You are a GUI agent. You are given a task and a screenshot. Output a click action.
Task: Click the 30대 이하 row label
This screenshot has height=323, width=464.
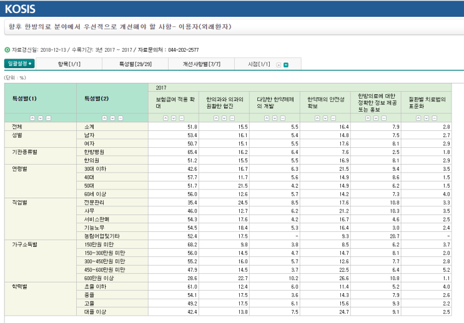tap(96, 169)
